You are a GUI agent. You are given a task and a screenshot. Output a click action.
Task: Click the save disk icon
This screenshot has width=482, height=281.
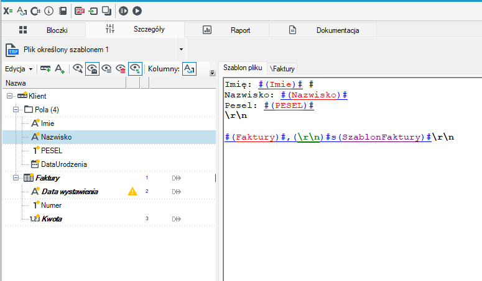(63, 11)
